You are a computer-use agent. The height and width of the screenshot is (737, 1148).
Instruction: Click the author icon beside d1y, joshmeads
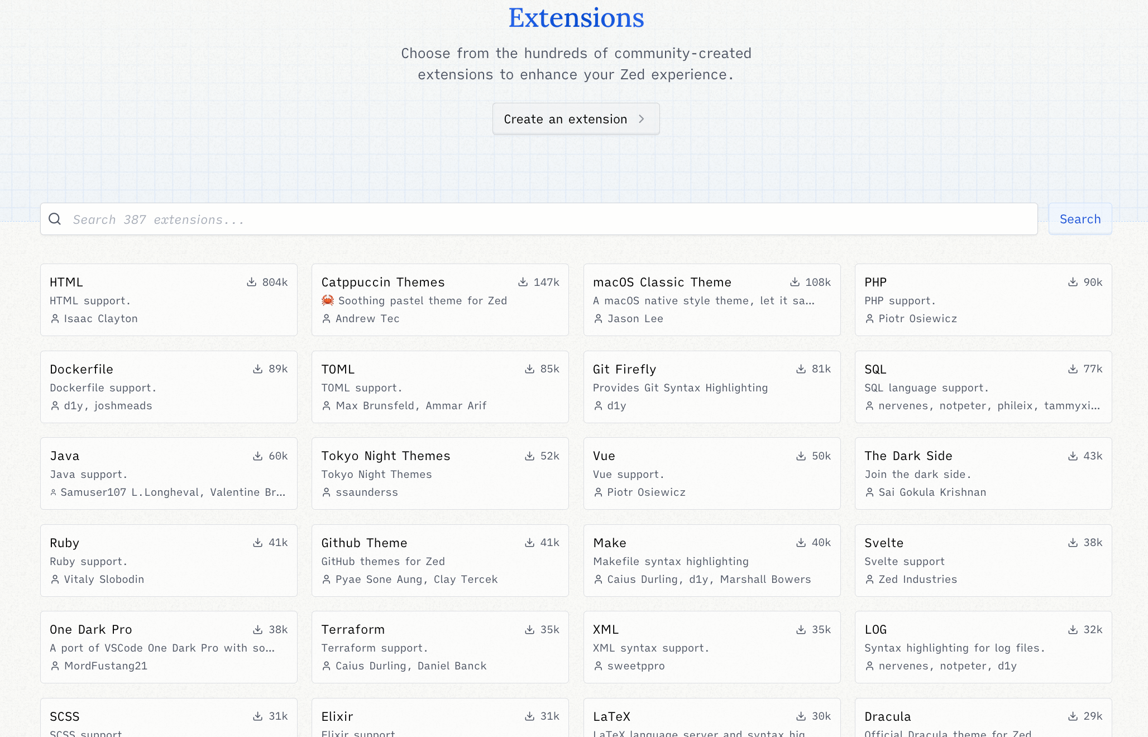click(x=55, y=406)
